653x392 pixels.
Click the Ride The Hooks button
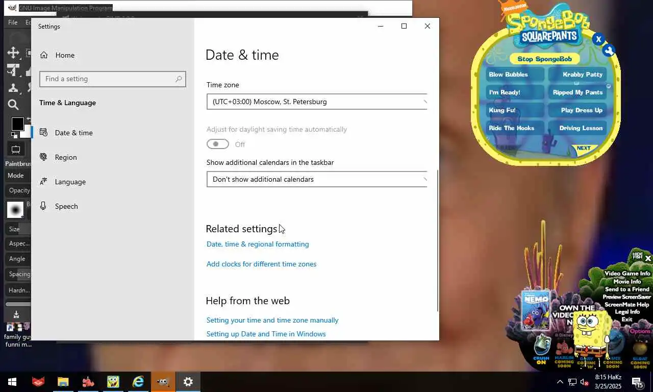tap(515, 128)
